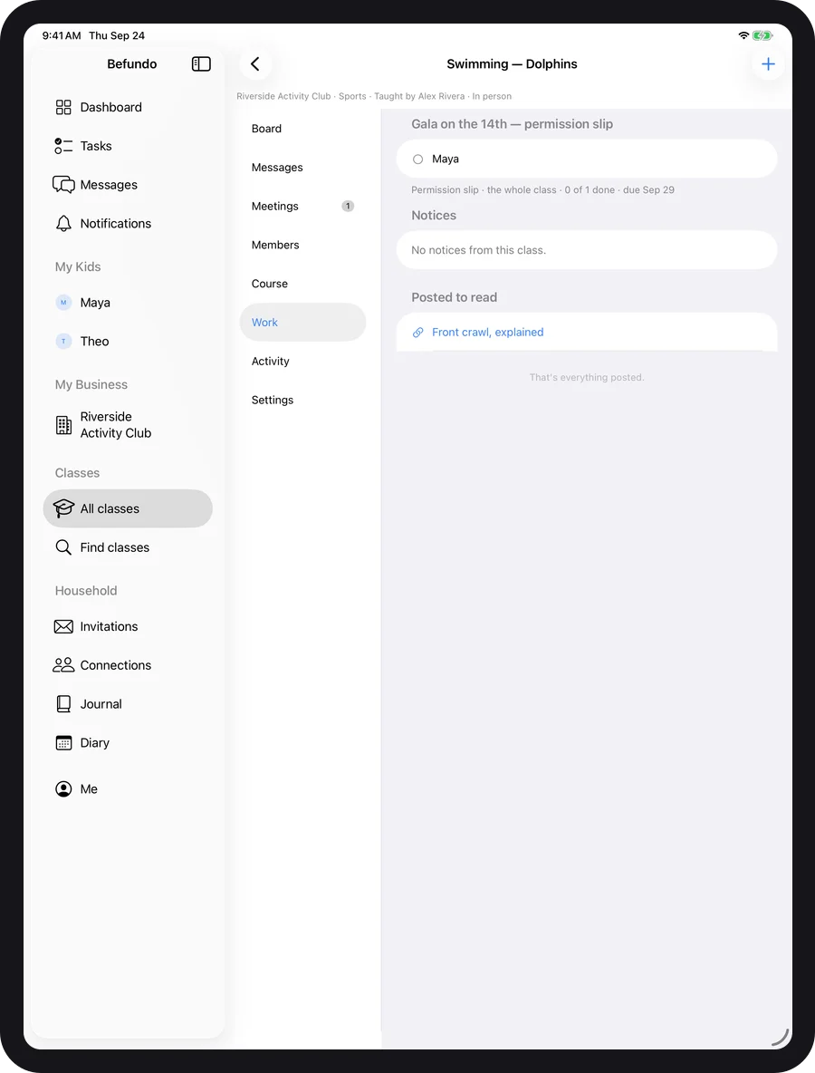The width and height of the screenshot is (815, 1073).
Task: Click the Permission slip due Sep 29 caption
Action: pos(542,189)
